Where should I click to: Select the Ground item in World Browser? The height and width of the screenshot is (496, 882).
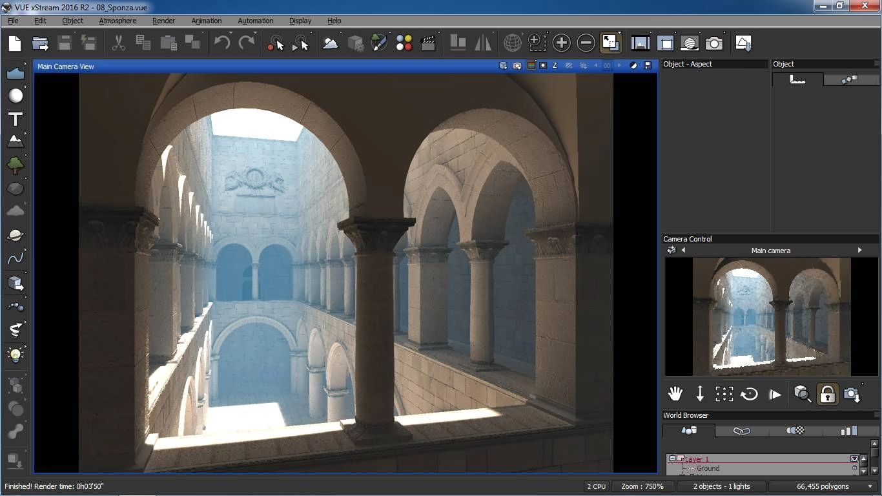[x=708, y=468]
